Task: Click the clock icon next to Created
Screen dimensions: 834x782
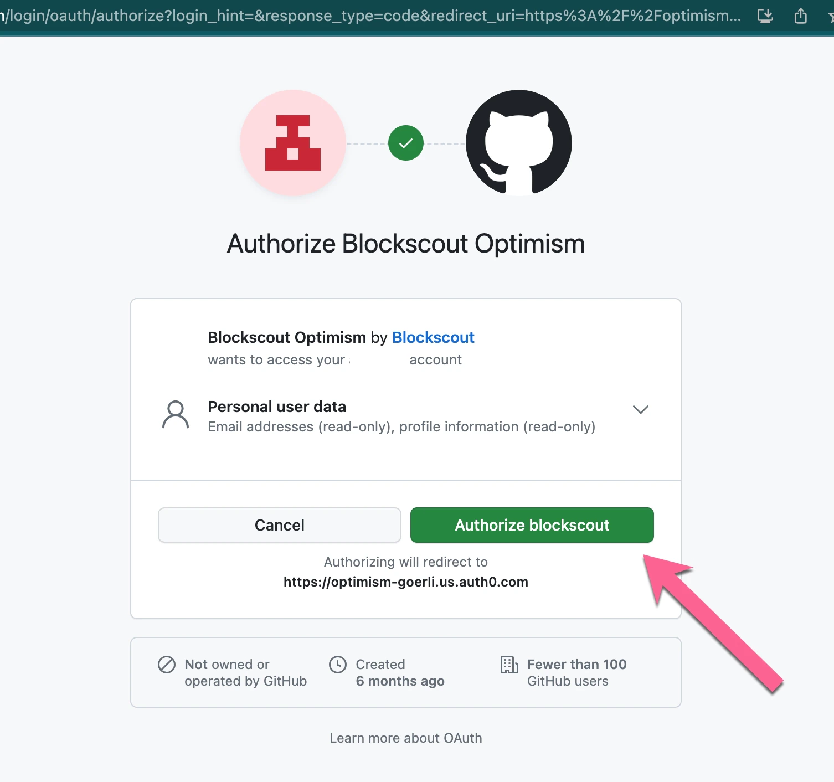Action: (338, 665)
